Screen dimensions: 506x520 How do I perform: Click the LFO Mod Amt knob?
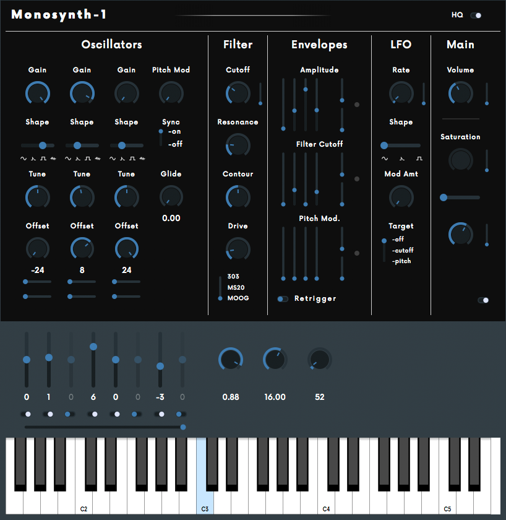401,197
